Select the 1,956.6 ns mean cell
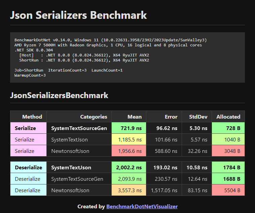The width and height of the screenshot is (255, 213). 129,151
